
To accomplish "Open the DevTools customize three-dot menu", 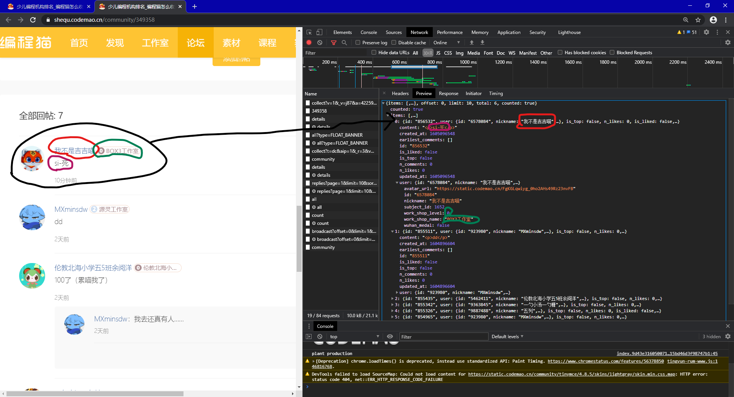I will (x=717, y=32).
